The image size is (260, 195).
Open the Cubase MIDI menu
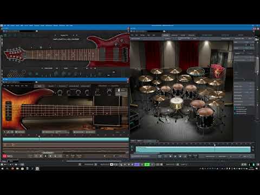coord(22,25)
